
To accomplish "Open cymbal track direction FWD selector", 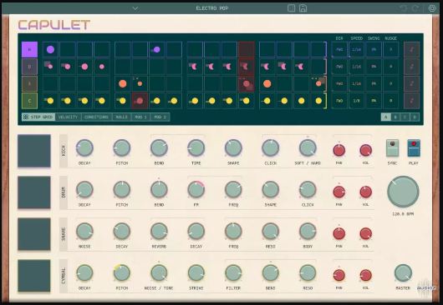I will tap(339, 101).
